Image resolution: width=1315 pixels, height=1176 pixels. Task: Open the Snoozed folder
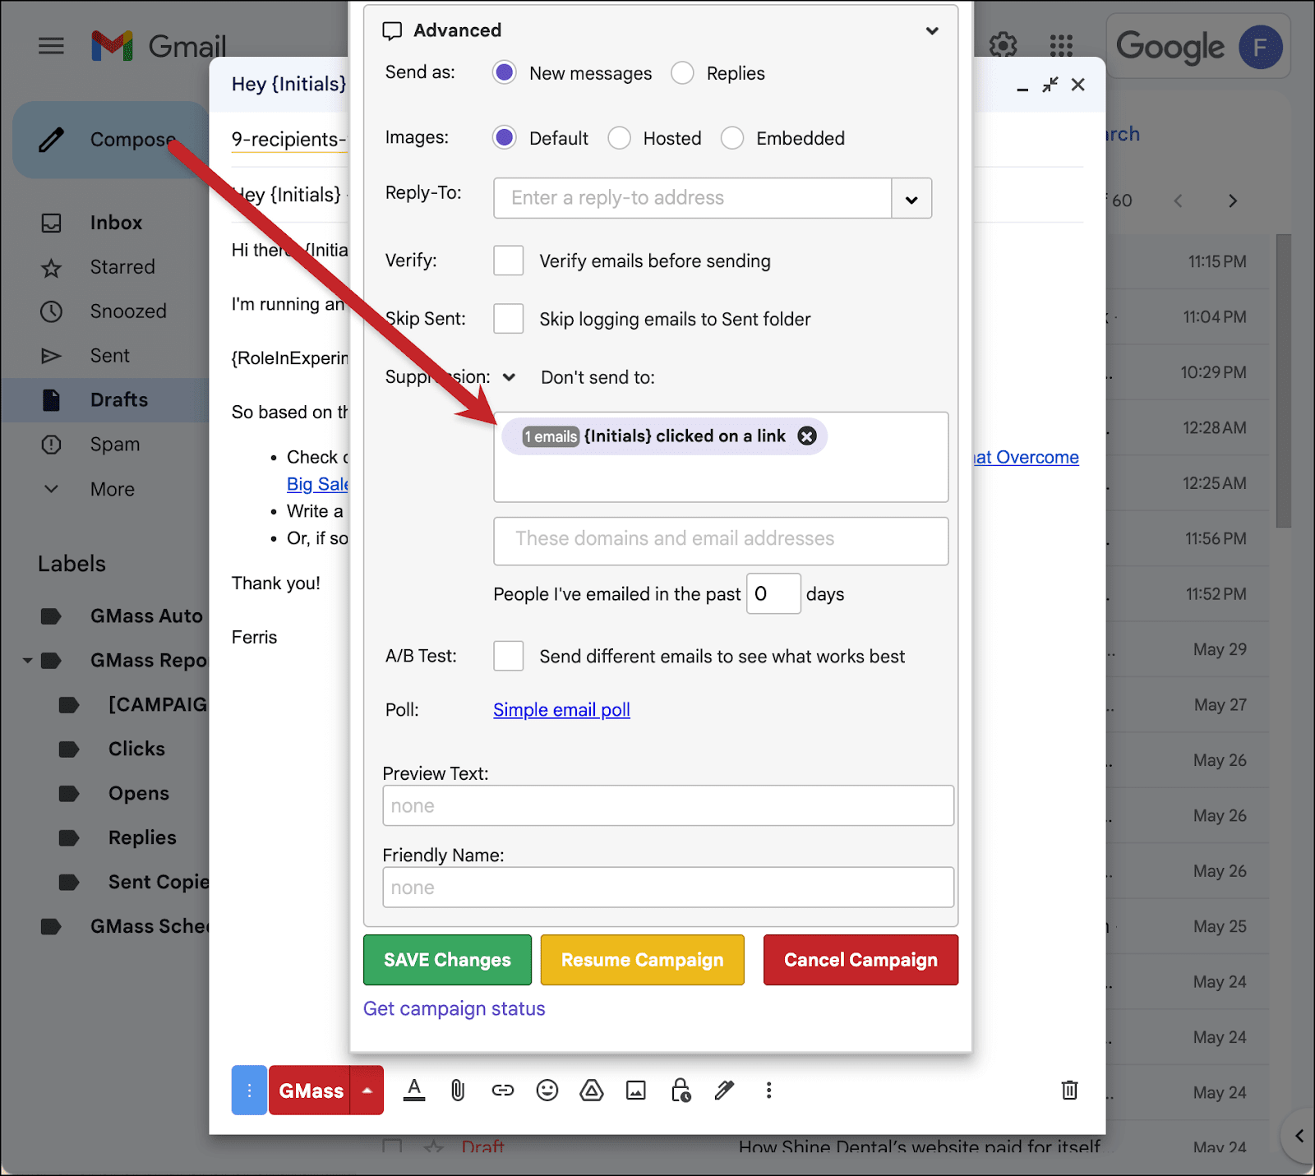coord(128,311)
